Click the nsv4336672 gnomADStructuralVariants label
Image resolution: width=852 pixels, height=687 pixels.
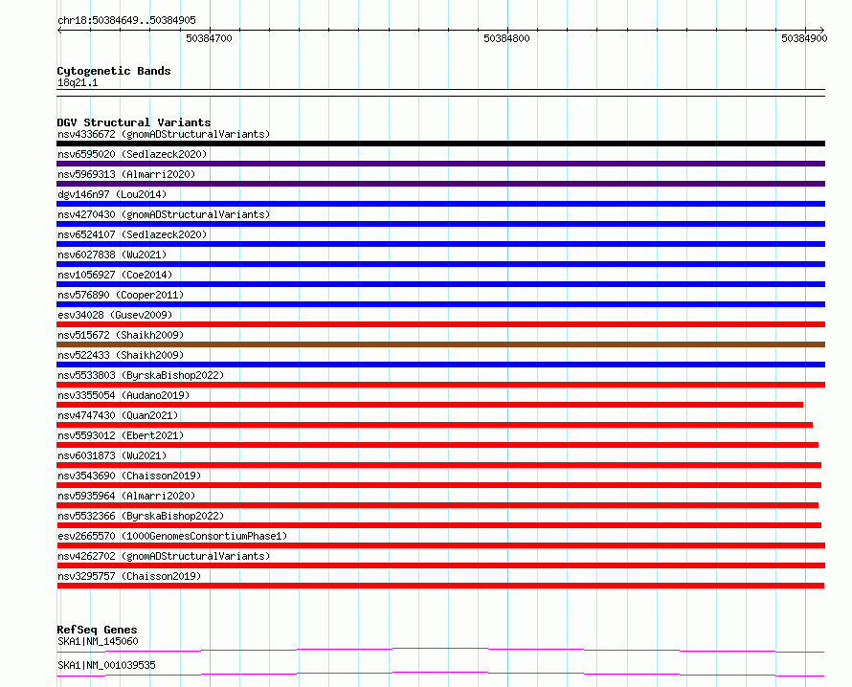(164, 134)
